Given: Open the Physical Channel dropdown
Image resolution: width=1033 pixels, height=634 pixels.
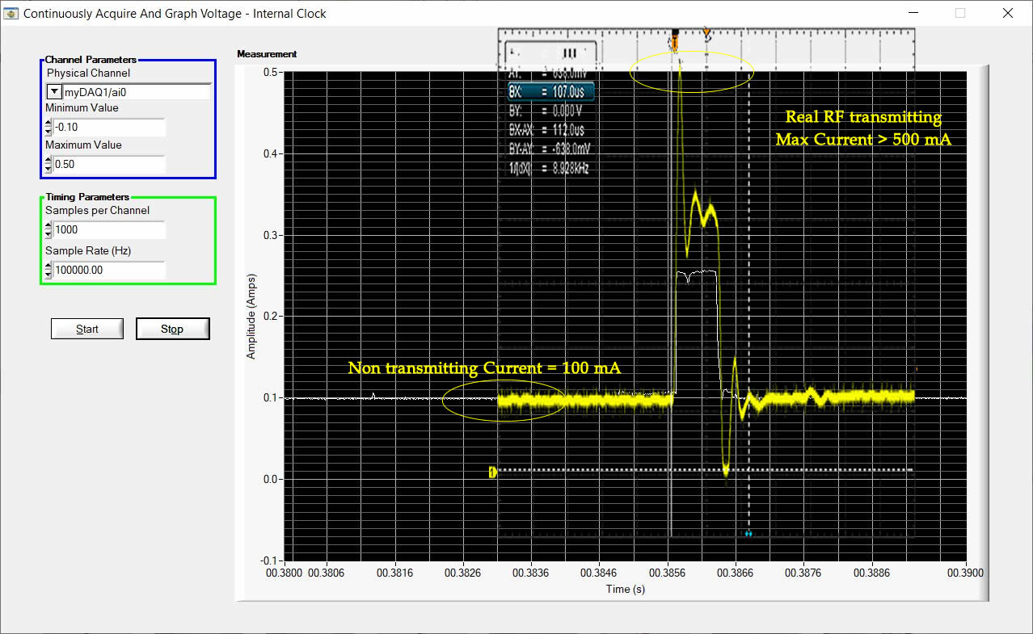Looking at the screenshot, I should tap(53, 91).
